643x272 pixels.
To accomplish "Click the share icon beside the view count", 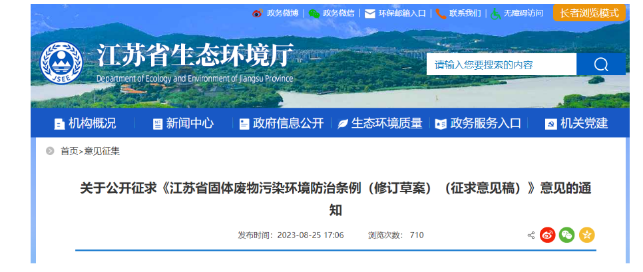I will point(531,235).
